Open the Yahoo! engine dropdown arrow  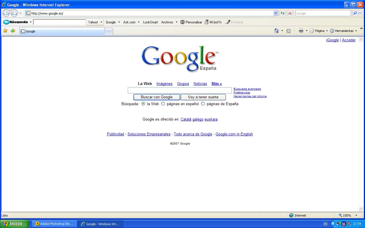(x=101, y=22)
